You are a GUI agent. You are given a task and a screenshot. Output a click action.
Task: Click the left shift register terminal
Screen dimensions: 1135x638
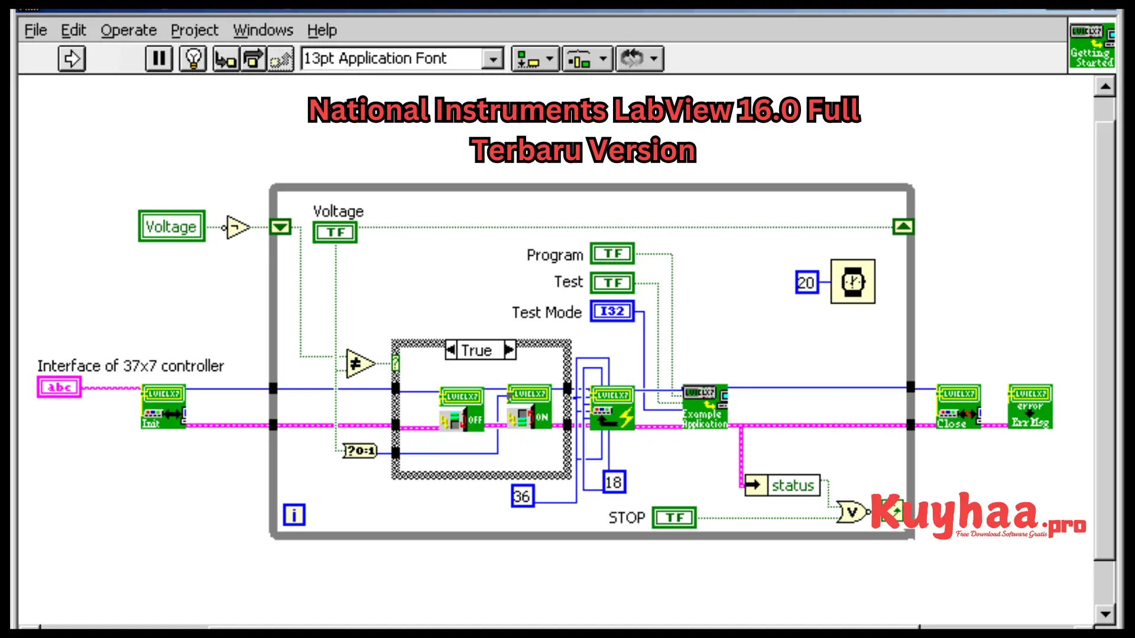(x=280, y=227)
